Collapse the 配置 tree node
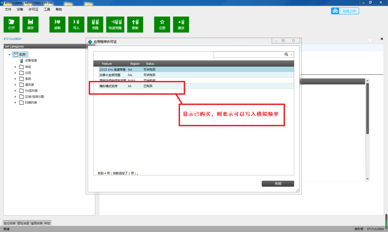The image size is (388, 232). pos(9,55)
